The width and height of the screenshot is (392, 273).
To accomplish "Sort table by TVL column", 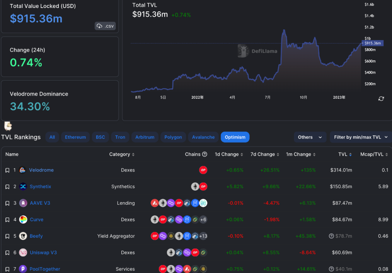I will coord(345,154).
